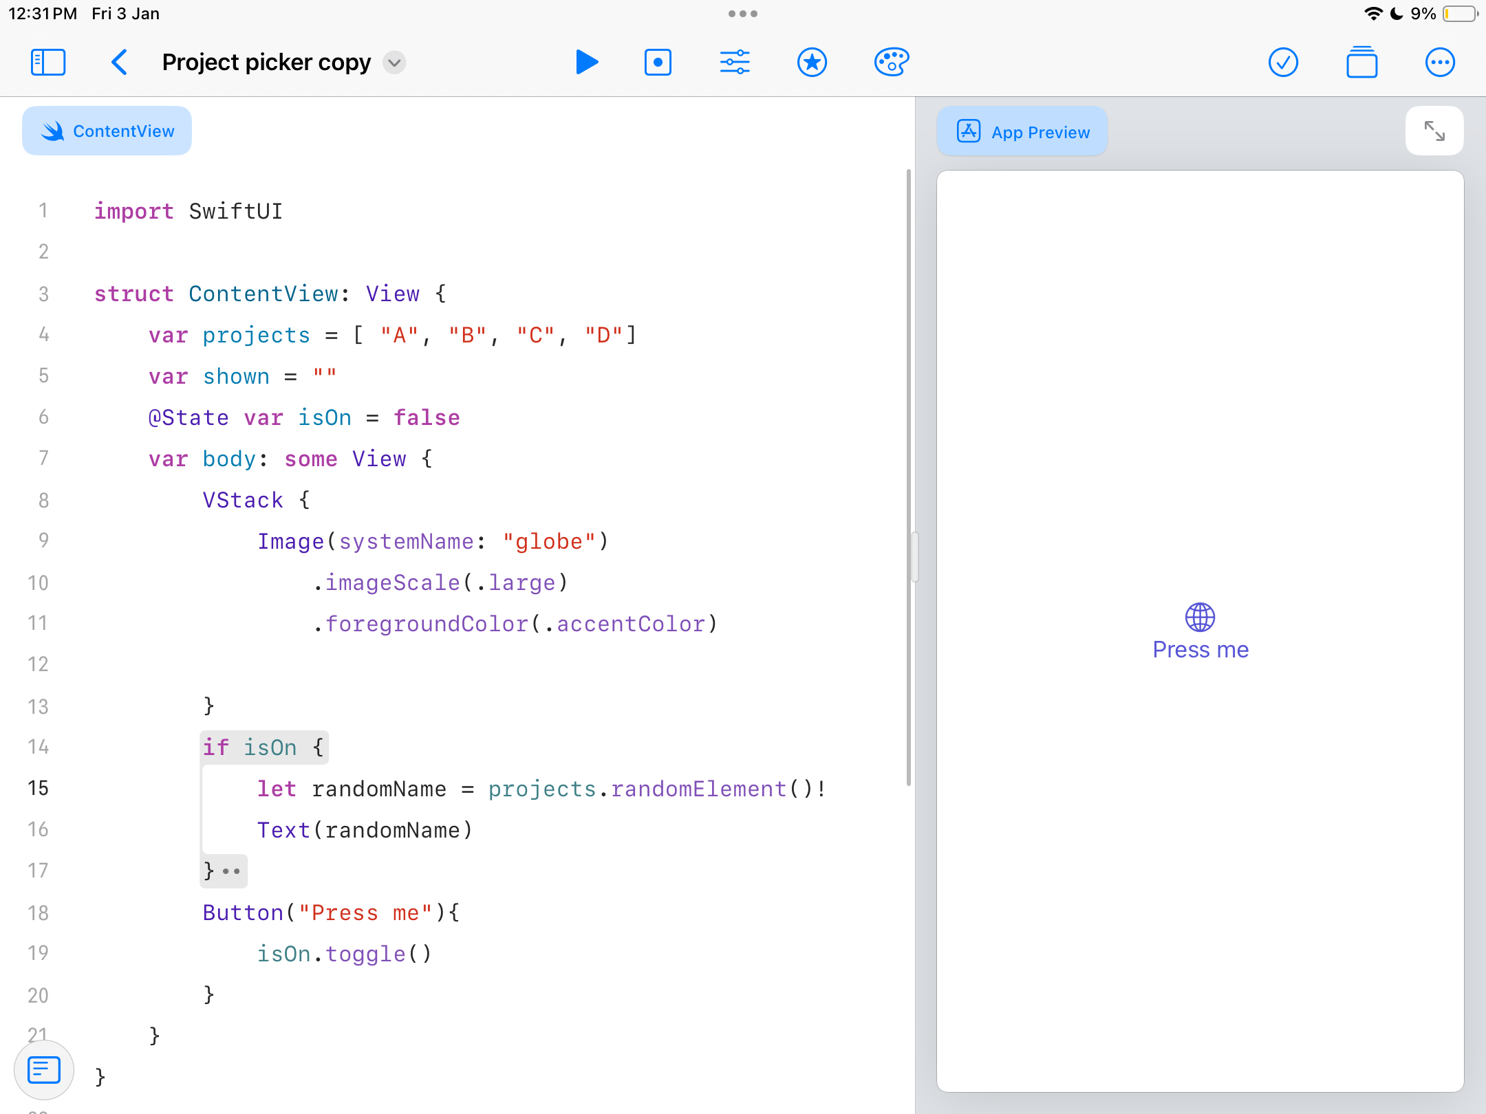Click 'var body: some View {' line
The height and width of the screenshot is (1114, 1486).
(x=290, y=459)
